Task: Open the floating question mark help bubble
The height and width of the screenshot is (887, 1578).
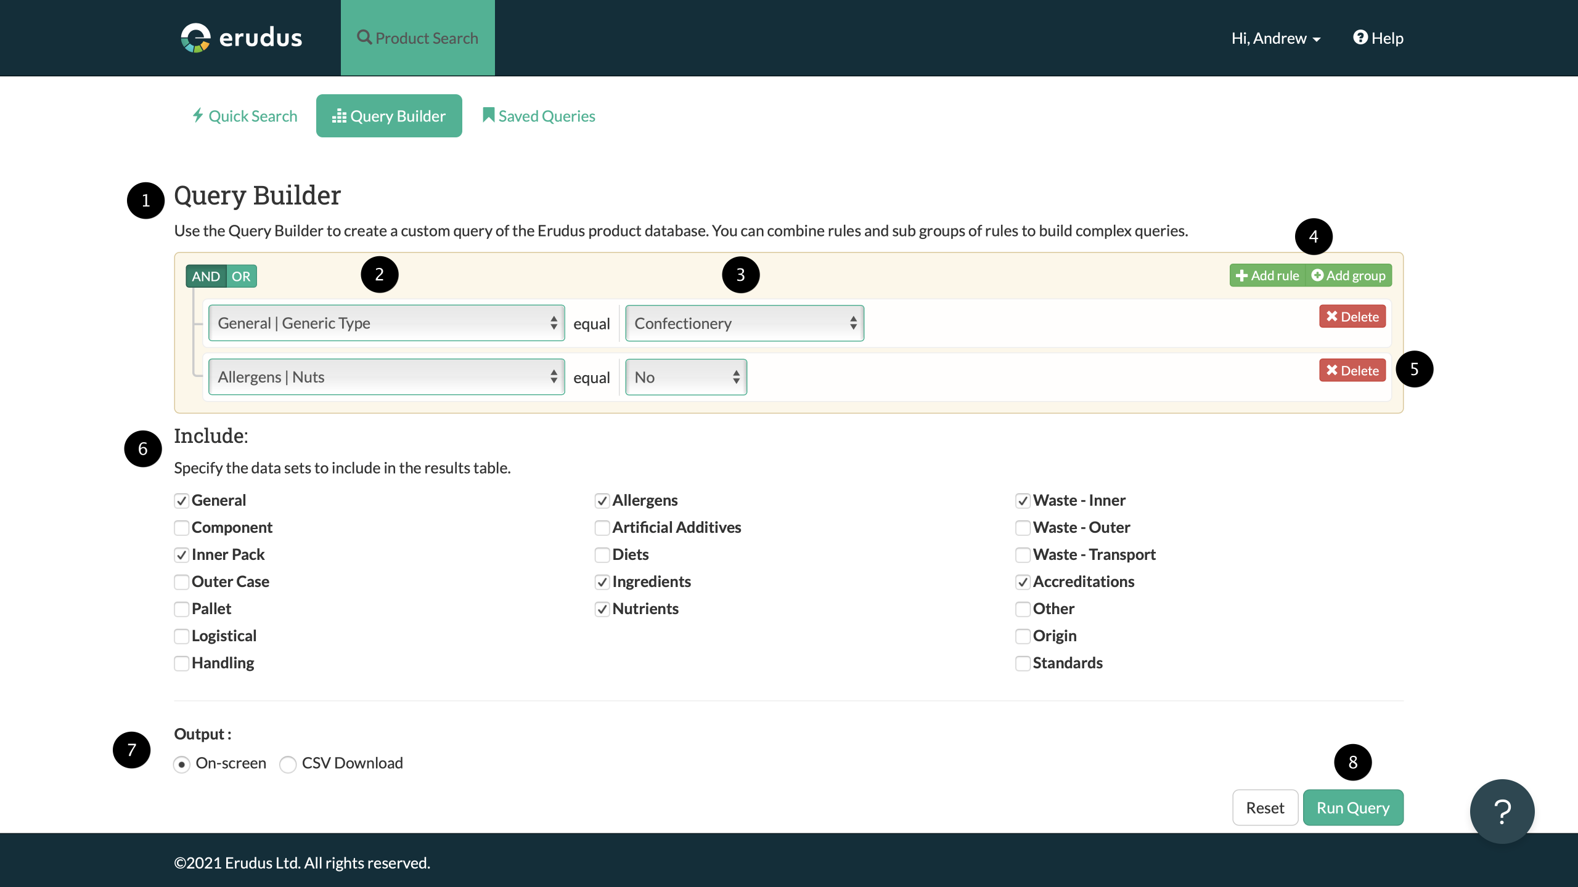Action: 1501,811
